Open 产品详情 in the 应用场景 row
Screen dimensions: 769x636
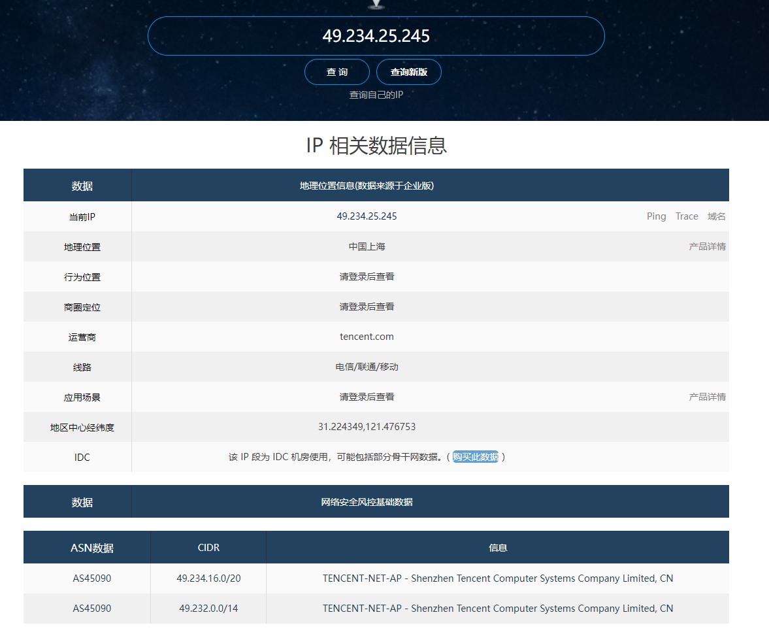707,397
